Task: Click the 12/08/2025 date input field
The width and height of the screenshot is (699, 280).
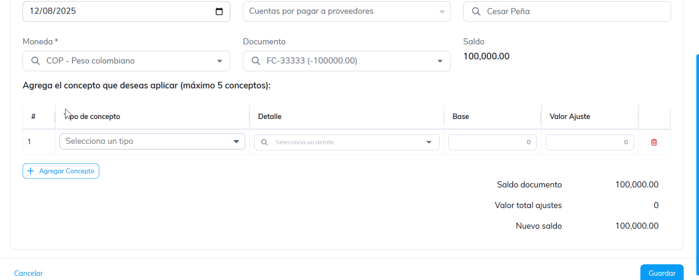Action: point(117,11)
